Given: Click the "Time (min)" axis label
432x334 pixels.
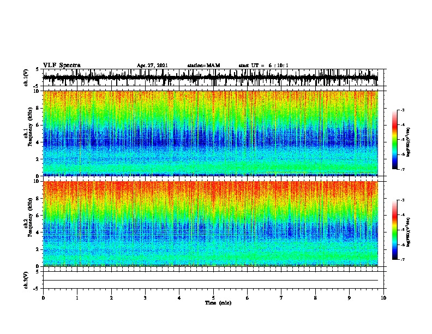Looking at the screenshot, I should (x=218, y=303).
